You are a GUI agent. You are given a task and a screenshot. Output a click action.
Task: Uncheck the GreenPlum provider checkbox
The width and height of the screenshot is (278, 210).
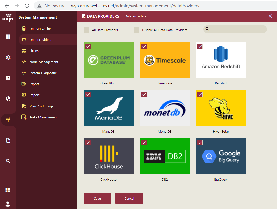click(x=88, y=46)
